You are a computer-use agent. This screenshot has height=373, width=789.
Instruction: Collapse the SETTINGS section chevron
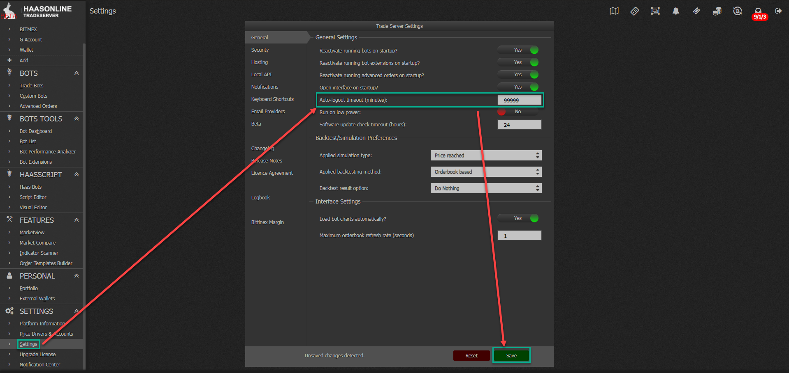(x=77, y=311)
